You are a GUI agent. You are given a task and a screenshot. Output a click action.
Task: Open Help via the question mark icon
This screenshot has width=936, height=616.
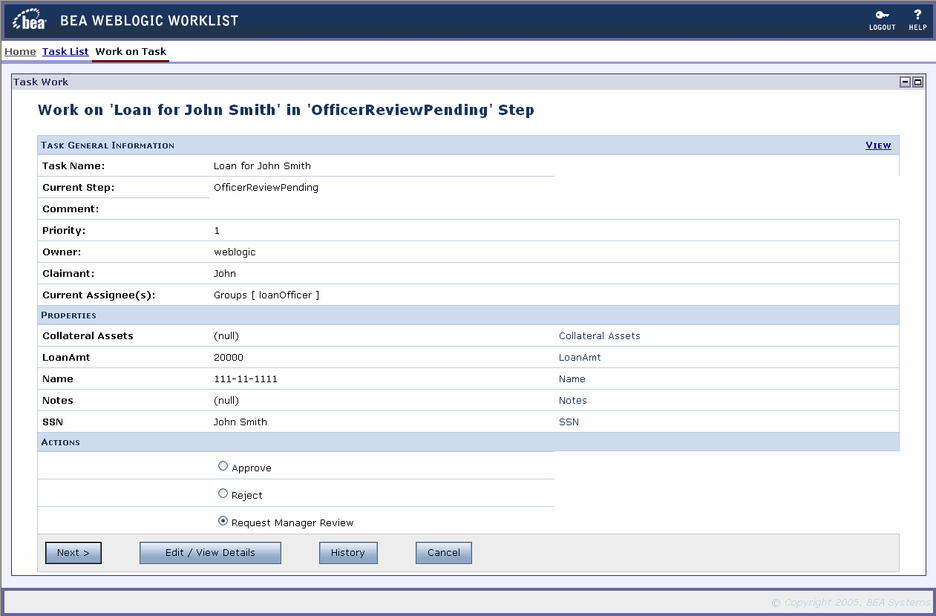coord(917,14)
